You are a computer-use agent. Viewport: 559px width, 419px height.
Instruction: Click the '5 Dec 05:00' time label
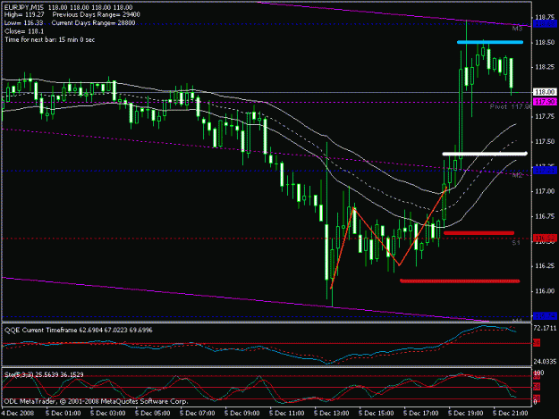pos(153,414)
